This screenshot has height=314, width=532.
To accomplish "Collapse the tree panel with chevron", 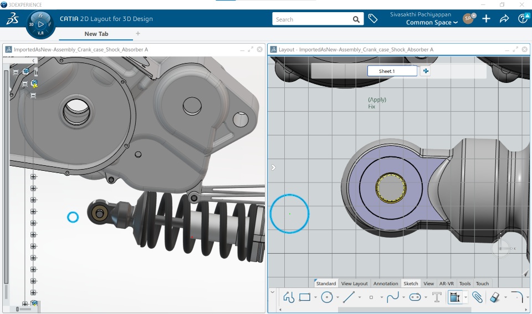I will point(34,61).
